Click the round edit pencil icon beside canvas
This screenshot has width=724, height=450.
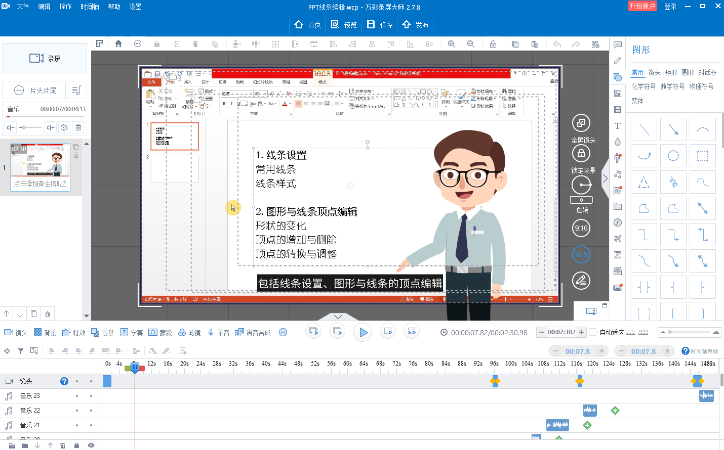click(x=581, y=281)
